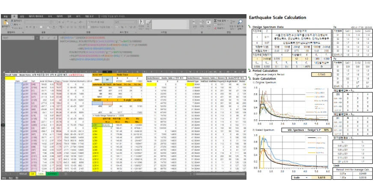Click the Scale Calculation heading
Screen dimensions: 377x181
pyautogui.click(x=262, y=79)
